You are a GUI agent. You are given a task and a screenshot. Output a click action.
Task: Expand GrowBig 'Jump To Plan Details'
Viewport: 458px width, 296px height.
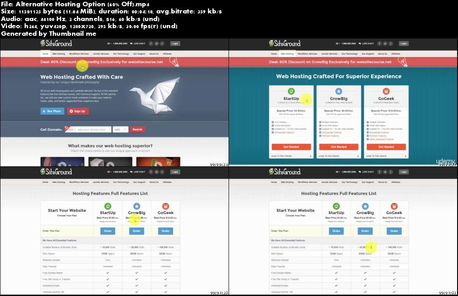(339, 156)
